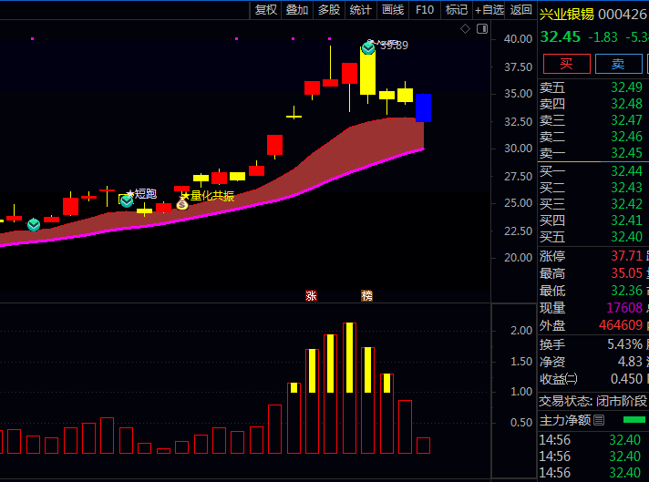Select the tall yellow candle at peak
The height and width of the screenshot is (482, 649).
[x=367, y=71]
